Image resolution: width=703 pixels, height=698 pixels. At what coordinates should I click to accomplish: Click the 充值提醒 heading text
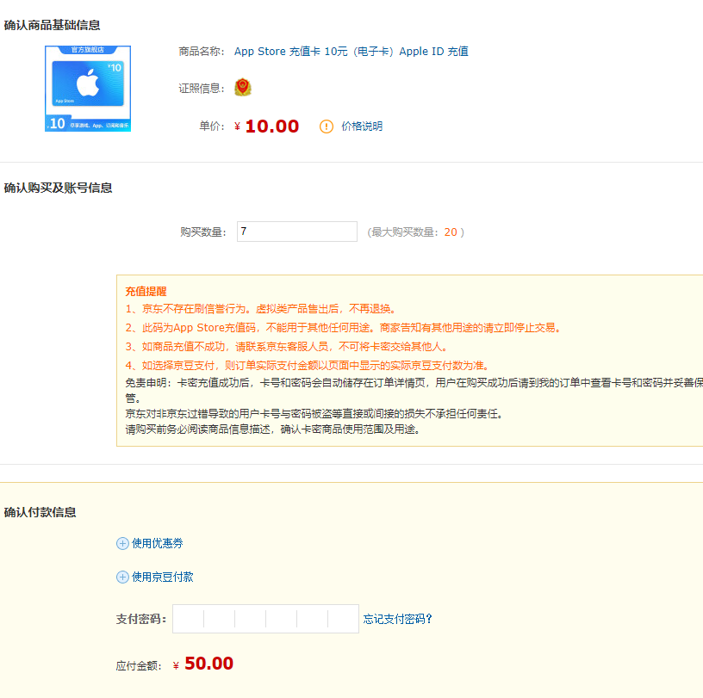tap(146, 292)
